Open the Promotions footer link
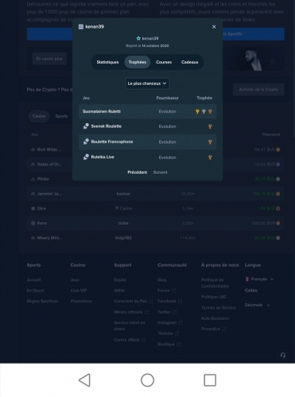Screen dimensions: 295x397 (x=81, y=301)
